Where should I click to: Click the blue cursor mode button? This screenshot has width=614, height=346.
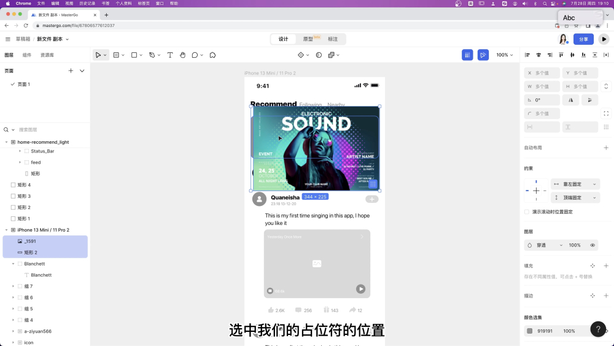(483, 55)
